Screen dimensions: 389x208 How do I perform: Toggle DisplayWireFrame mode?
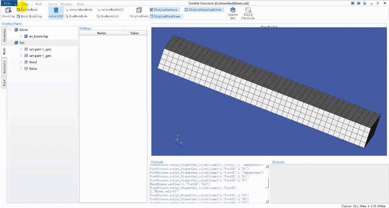coord(166,16)
